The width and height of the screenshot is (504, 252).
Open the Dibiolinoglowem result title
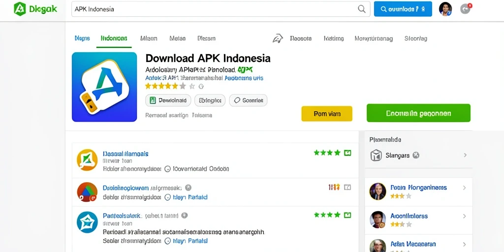pos(126,188)
